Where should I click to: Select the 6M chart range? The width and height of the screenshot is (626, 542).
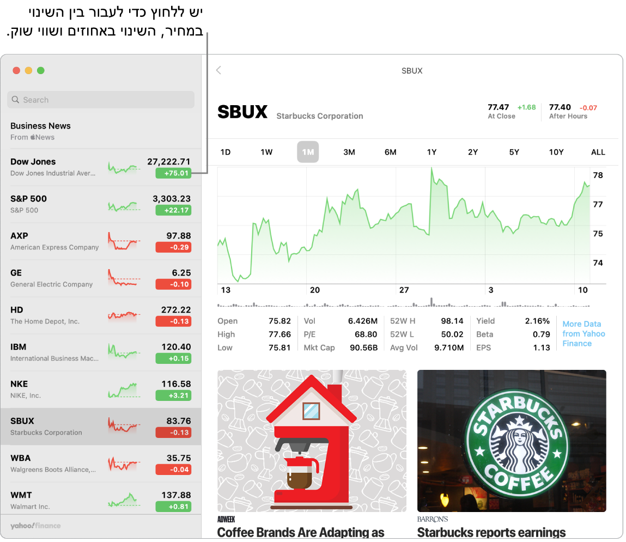pos(391,153)
